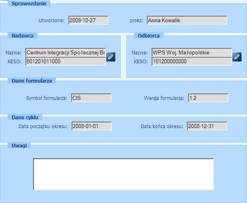Click the Odbiorca section heading
The width and height of the screenshot is (247, 203).
pos(149,36)
